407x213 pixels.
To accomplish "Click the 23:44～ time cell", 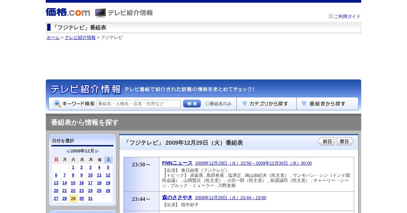I will coord(141,201).
